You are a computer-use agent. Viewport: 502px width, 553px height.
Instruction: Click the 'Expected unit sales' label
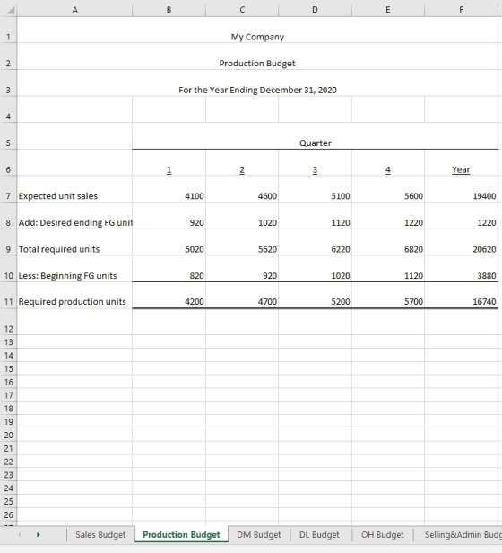[58, 196]
